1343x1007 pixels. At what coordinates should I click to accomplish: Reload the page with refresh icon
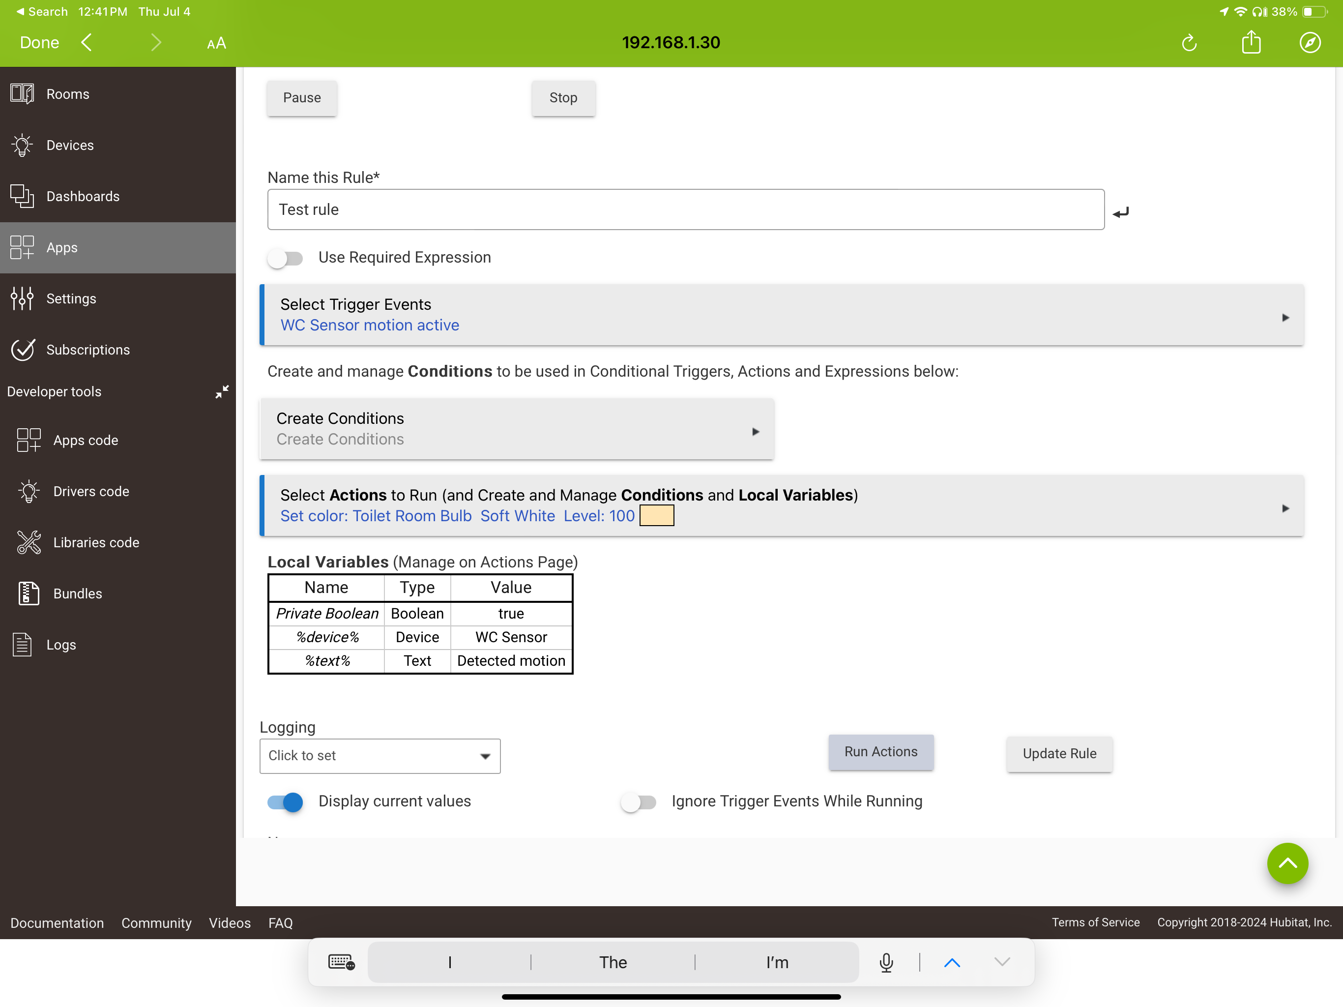click(1189, 42)
